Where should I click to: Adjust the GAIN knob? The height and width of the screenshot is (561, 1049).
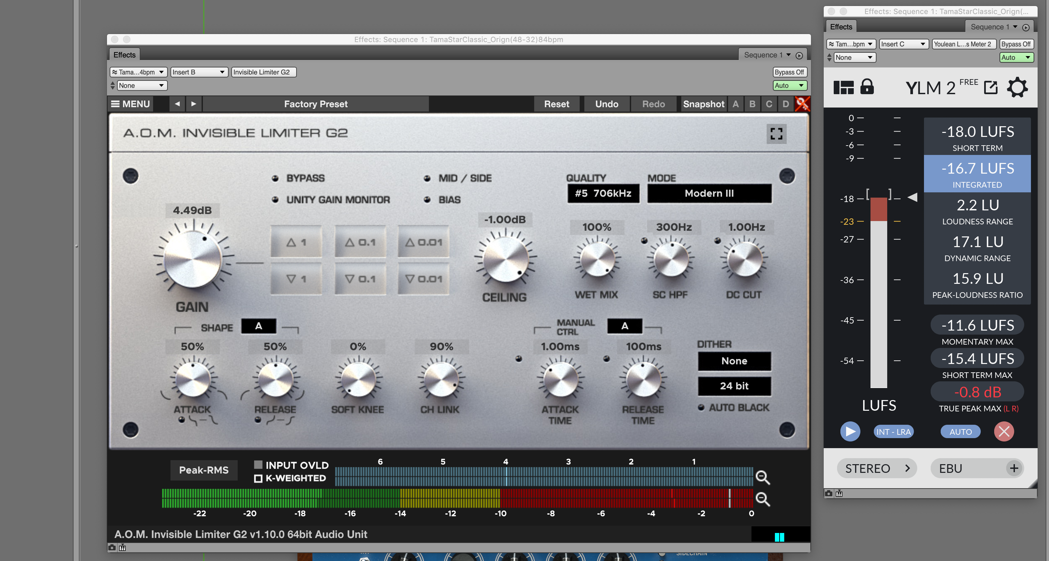tap(193, 259)
